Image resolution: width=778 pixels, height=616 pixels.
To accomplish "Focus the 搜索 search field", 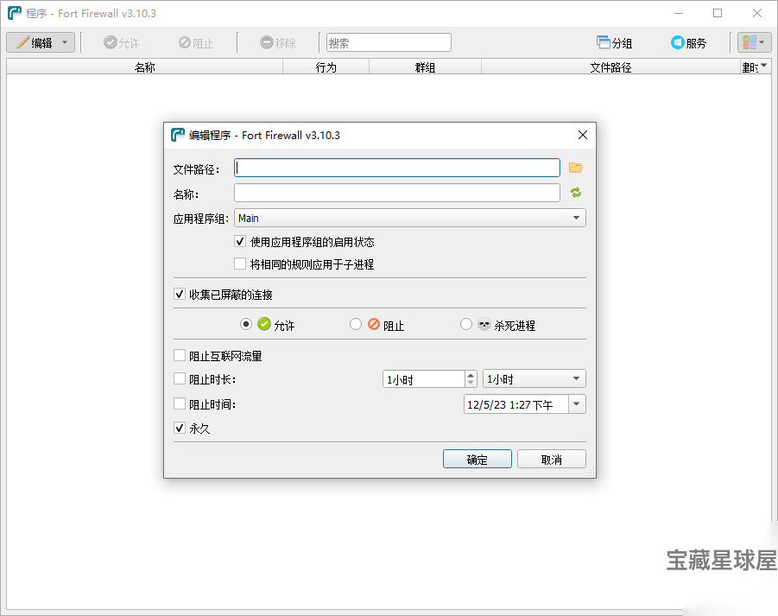I will [389, 42].
